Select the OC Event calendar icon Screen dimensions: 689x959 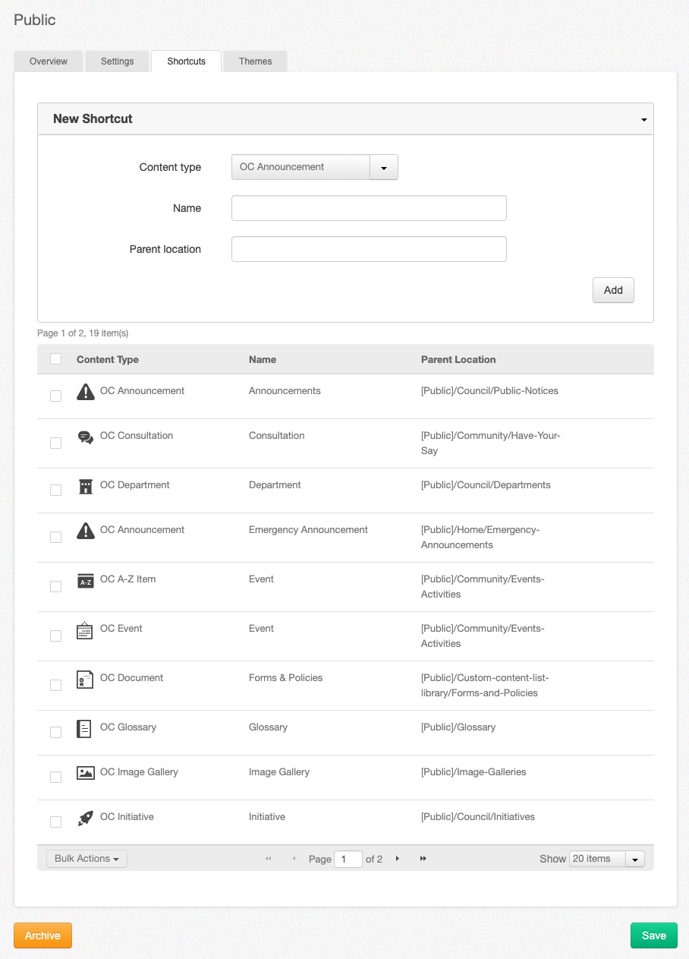click(x=86, y=629)
